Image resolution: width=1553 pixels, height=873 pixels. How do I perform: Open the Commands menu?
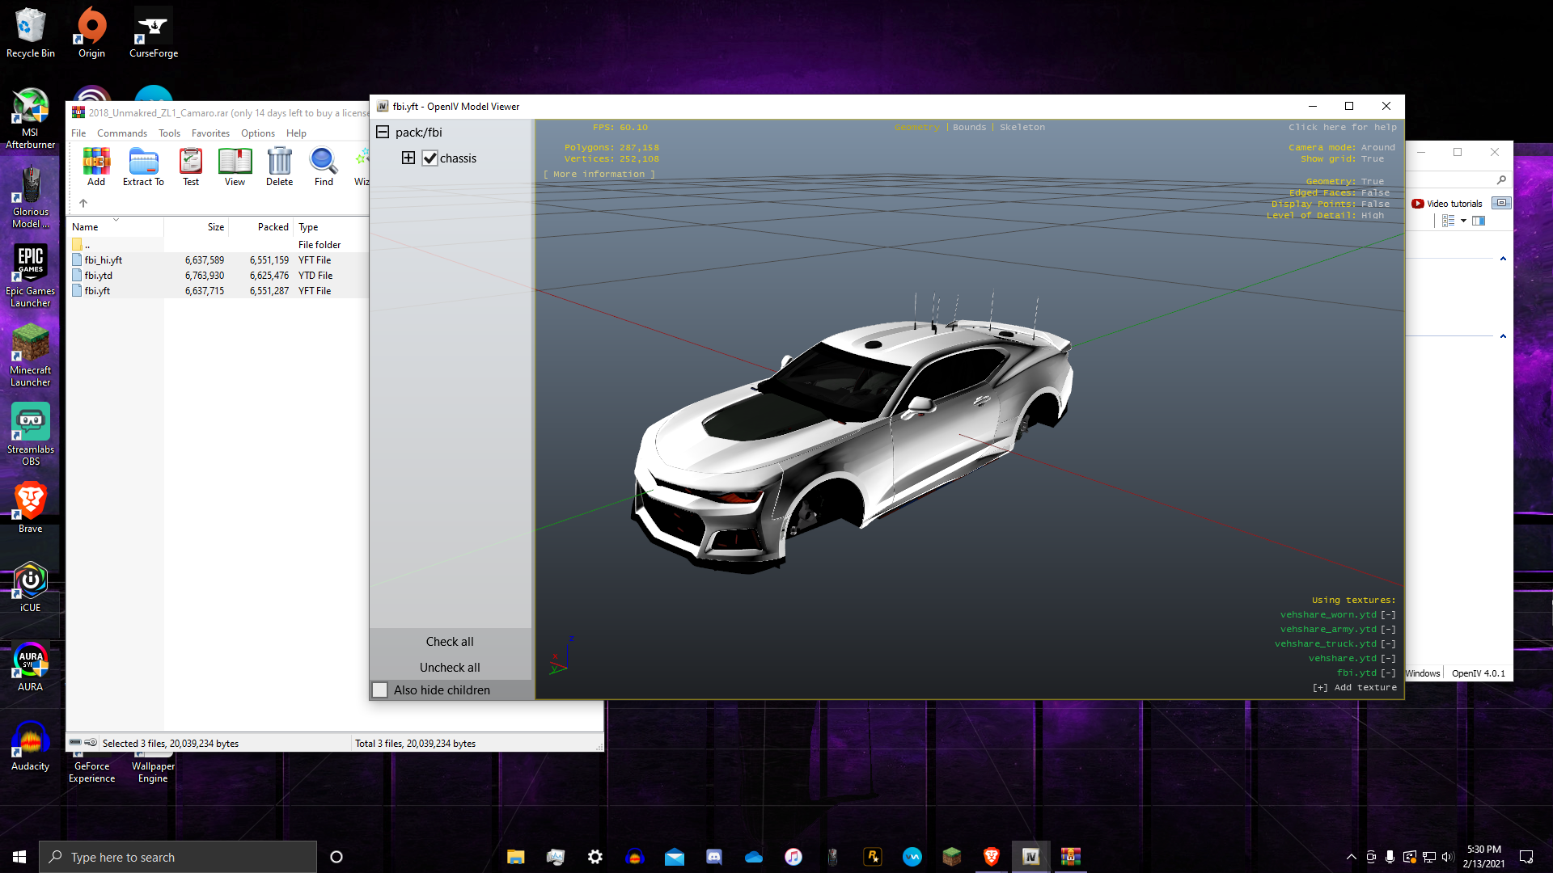(x=121, y=133)
